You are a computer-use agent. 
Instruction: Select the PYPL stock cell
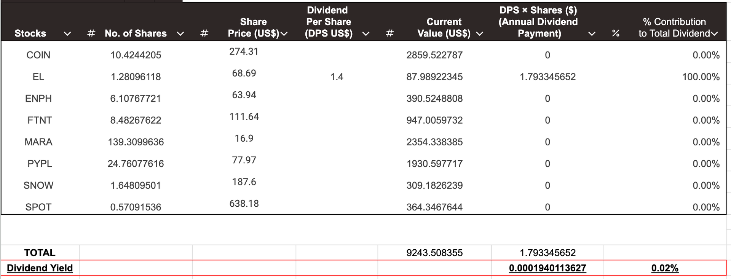tap(40, 164)
